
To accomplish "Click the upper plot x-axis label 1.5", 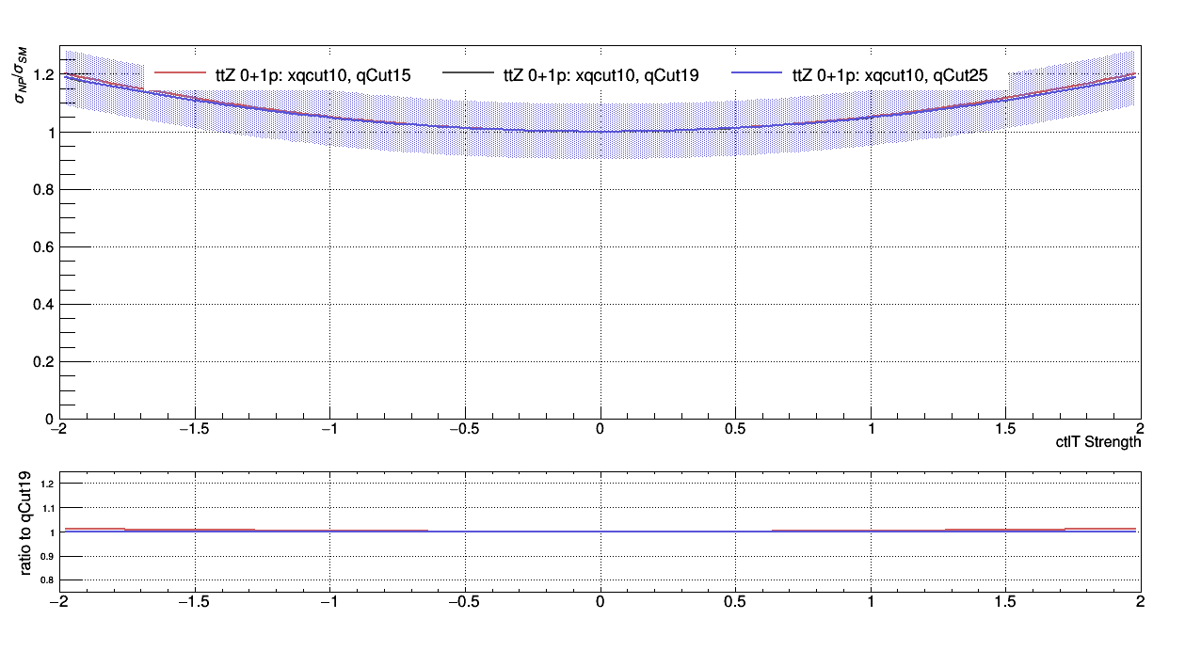I will point(1006,429).
